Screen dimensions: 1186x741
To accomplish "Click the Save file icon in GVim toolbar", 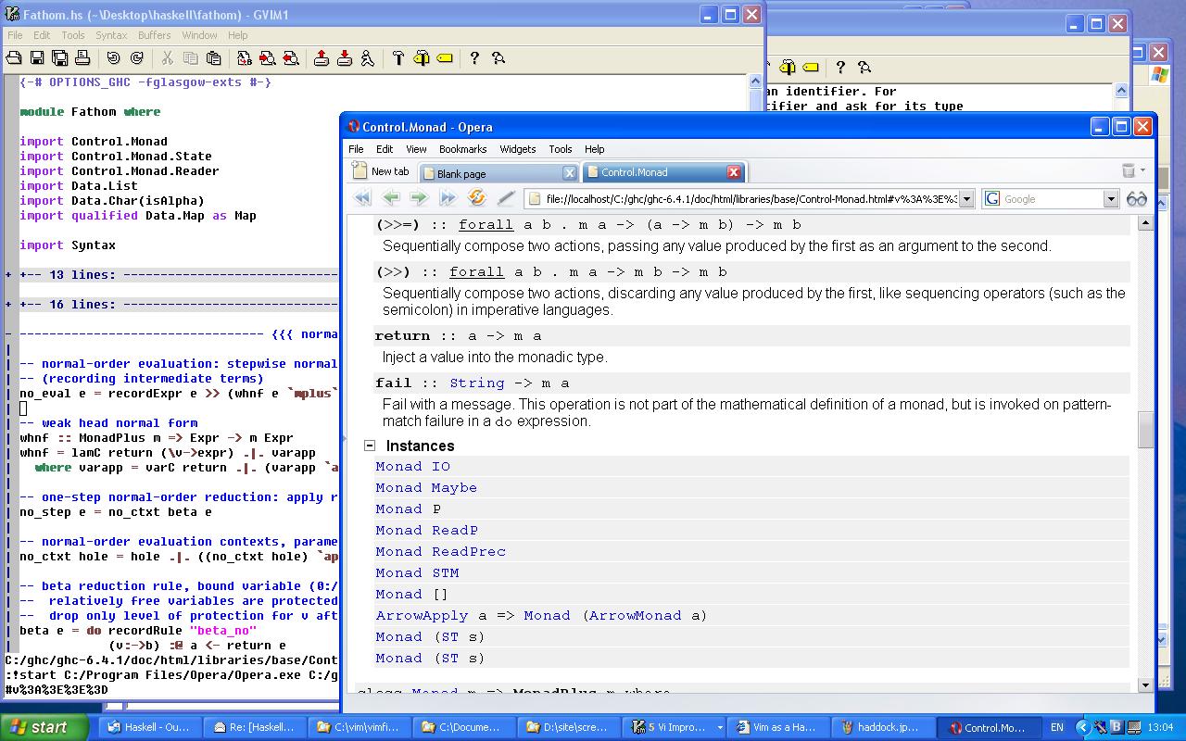I will pyautogui.click(x=37, y=58).
